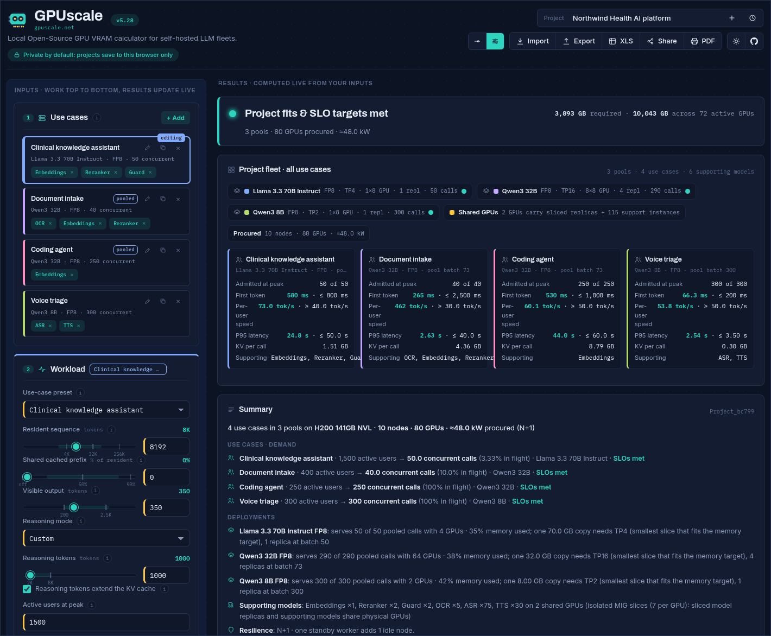Add a new use case
Viewport: 771px width, 636px height.
(x=175, y=118)
